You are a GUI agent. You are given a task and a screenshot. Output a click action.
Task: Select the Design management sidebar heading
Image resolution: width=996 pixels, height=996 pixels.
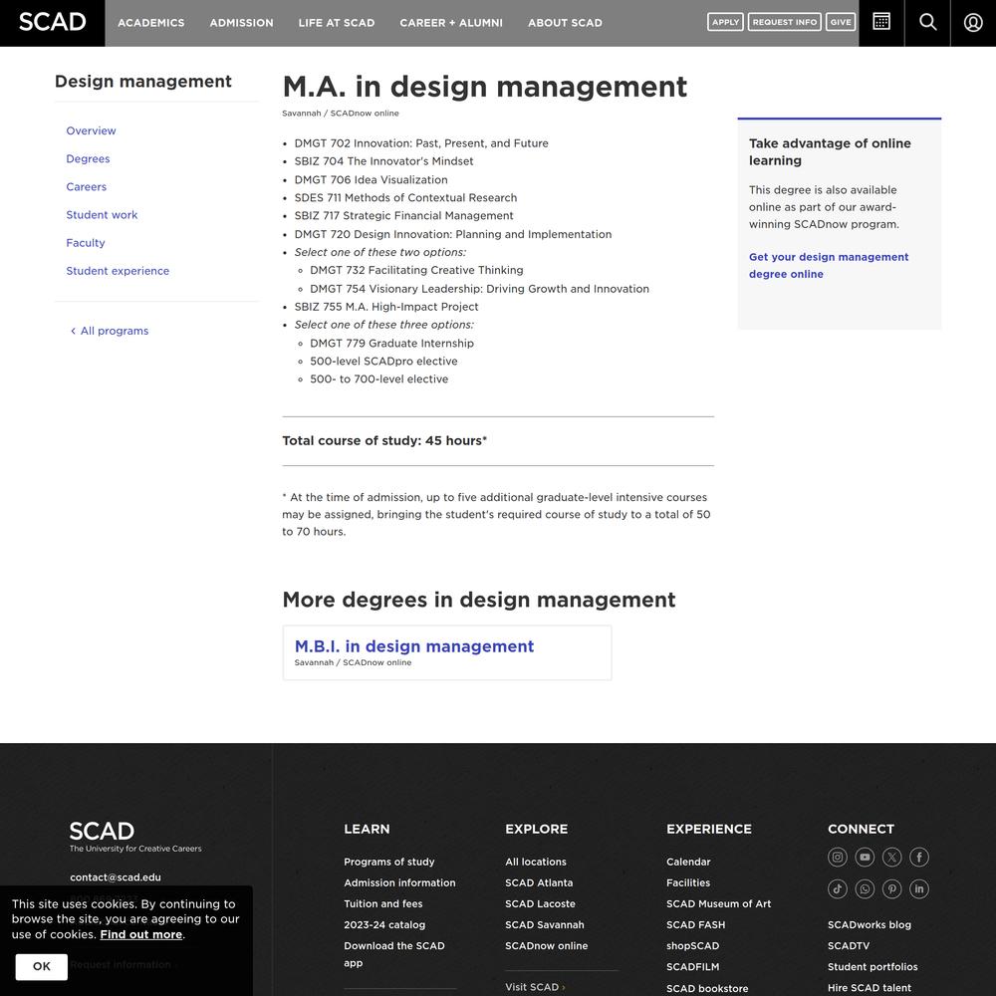click(x=142, y=82)
